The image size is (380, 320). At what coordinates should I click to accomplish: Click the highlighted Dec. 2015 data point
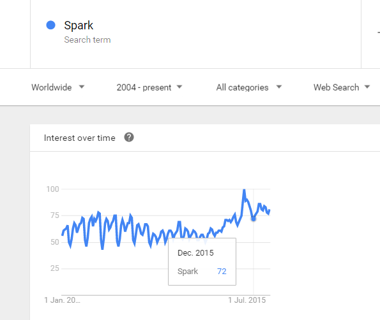click(x=254, y=219)
